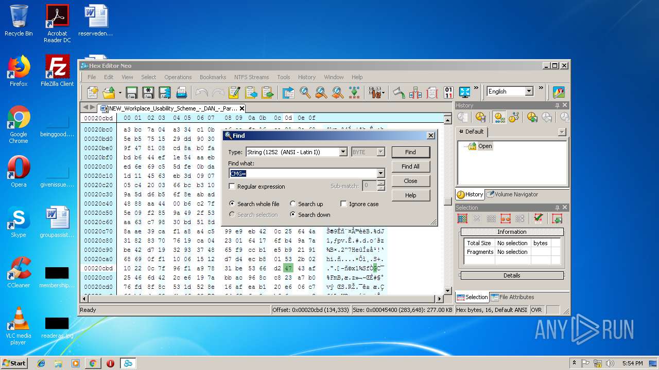Expand the Open file dropdown arrow

(120, 93)
